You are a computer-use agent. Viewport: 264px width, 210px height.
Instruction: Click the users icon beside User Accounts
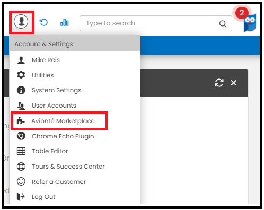21,106
